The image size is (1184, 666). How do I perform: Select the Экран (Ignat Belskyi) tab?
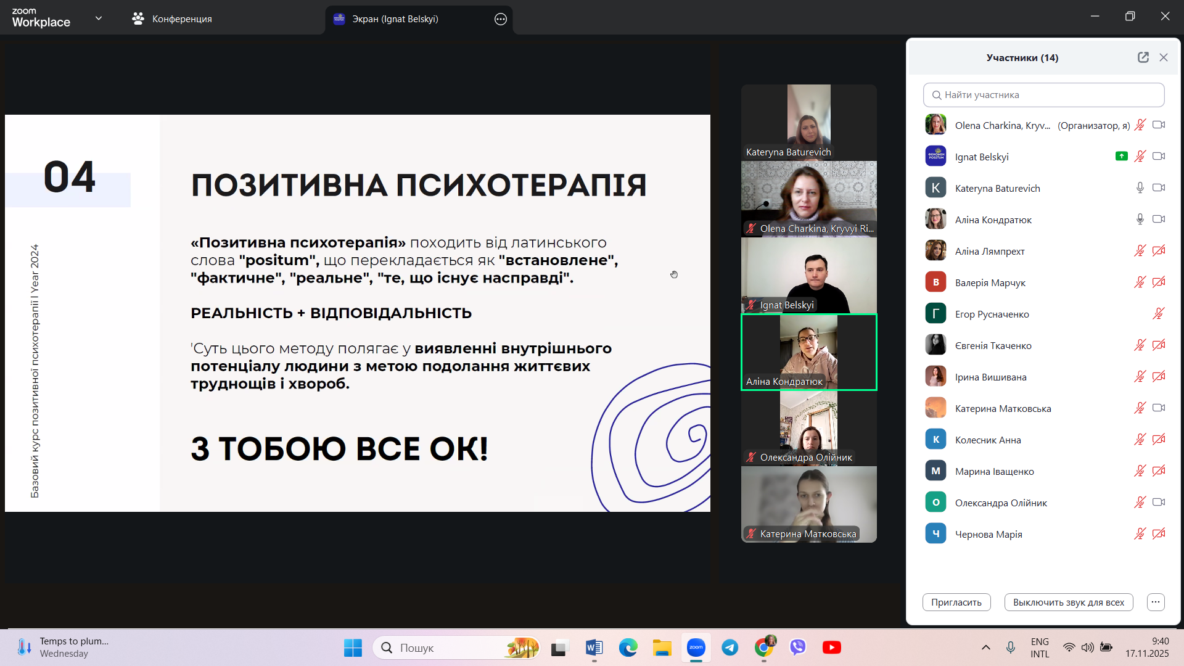point(395,19)
